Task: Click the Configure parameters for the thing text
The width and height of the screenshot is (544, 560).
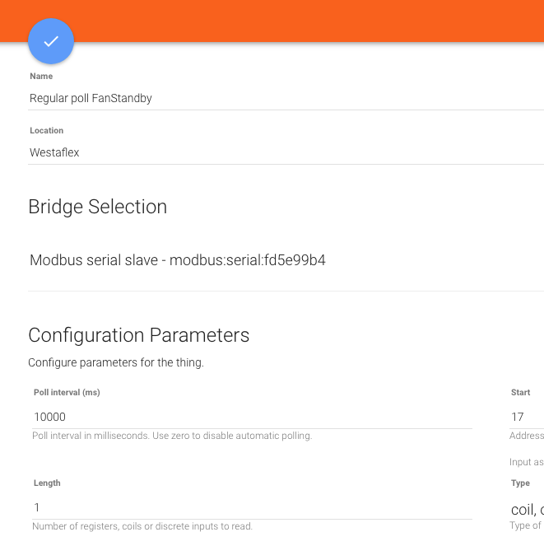Action: pos(115,362)
